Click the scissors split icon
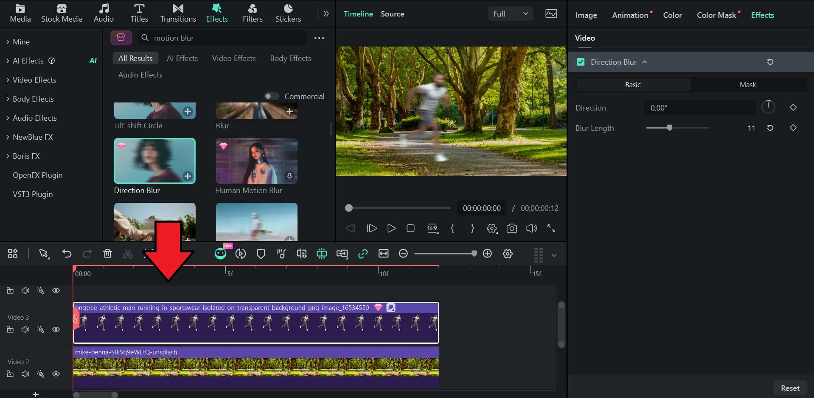 128,254
